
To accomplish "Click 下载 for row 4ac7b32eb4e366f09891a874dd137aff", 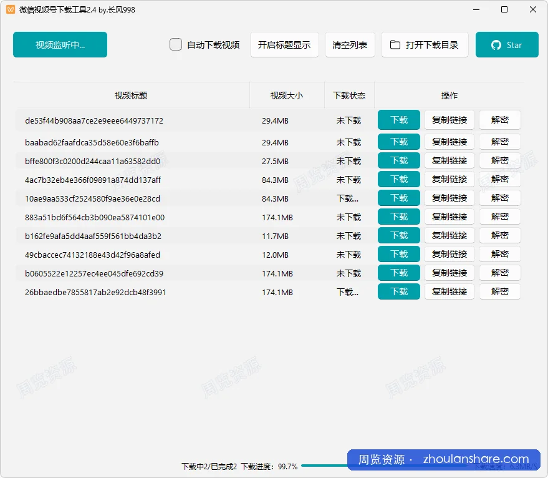I will pyautogui.click(x=399, y=179).
